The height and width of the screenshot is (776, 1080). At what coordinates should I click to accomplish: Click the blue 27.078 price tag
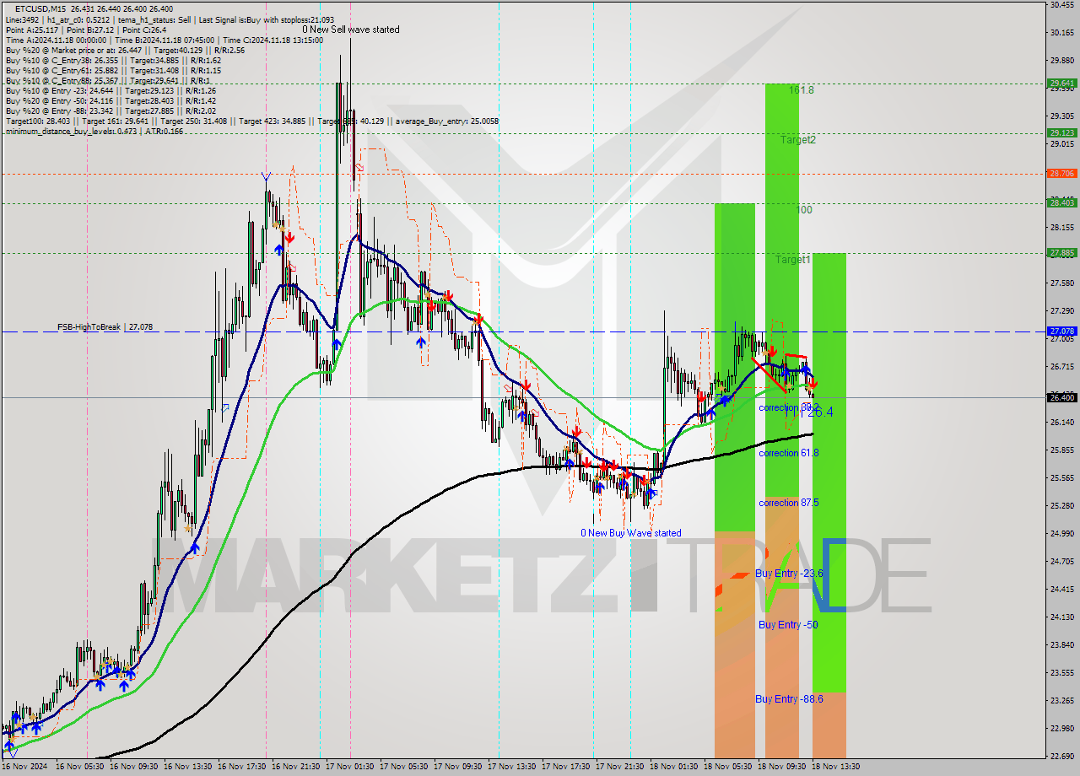pyautogui.click(x=1061, y=331)
